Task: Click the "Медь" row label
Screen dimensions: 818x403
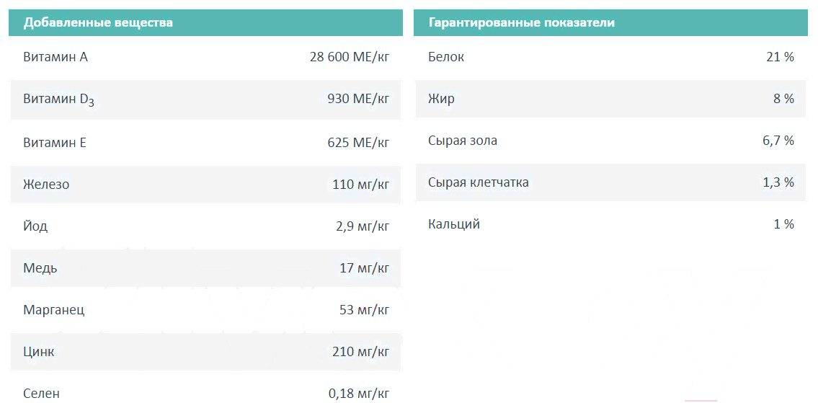Action: [40, 268]
